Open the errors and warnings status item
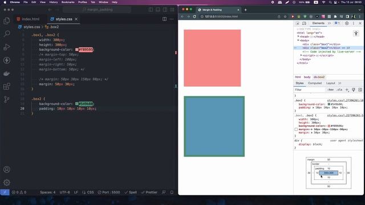Image resolution: width=365 pixels, height=205 pixels. pyautogui.click(x=19, y=192)
